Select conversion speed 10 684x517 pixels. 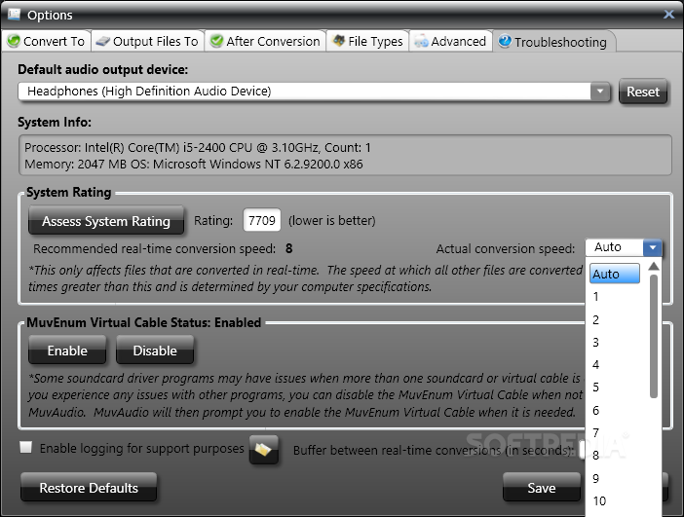click(x=615, y=500)
